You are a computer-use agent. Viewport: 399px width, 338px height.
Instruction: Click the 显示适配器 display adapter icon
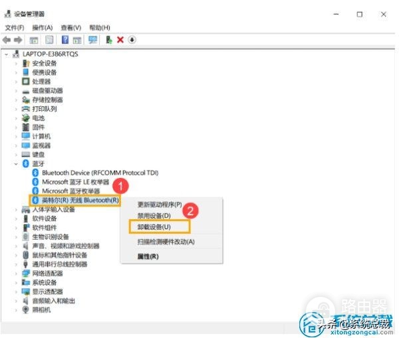coord(26,292)
